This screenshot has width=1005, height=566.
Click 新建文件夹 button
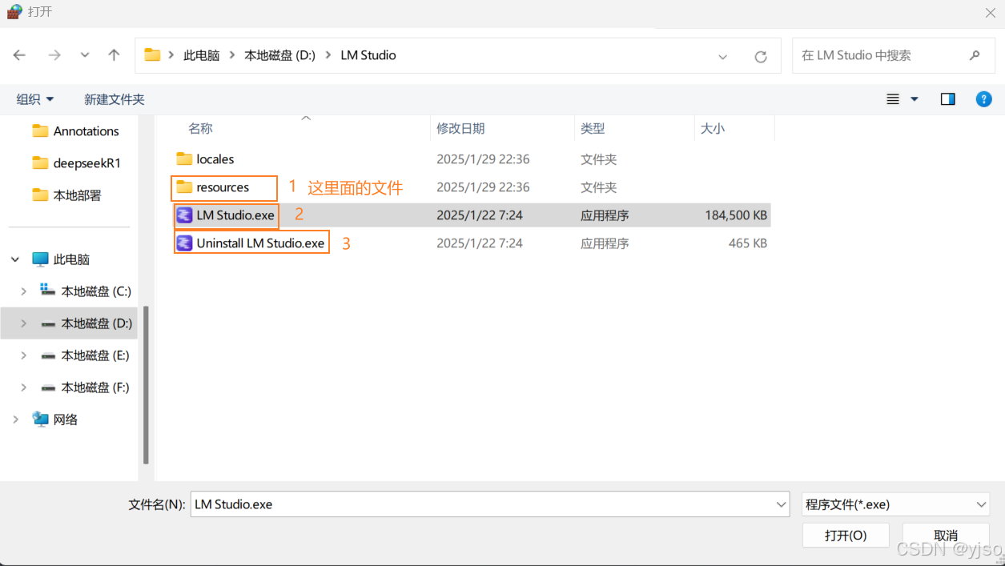tap(115, 99)
